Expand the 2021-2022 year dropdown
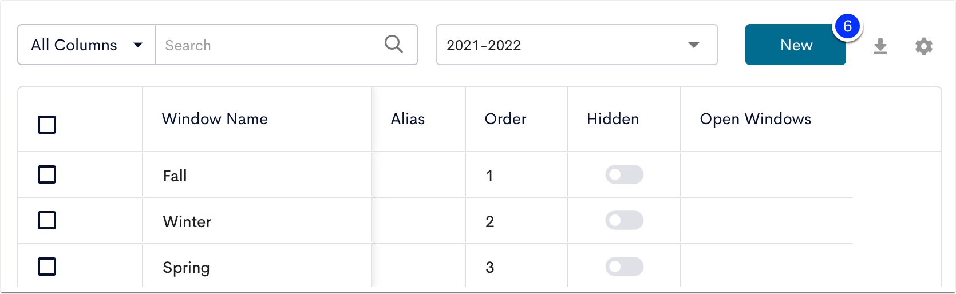Screen dimensions: 956x294 tap(577, 45)
